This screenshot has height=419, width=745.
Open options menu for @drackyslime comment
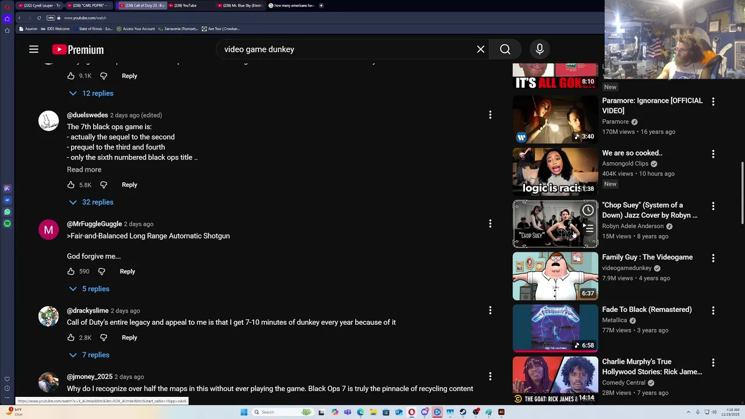tap(490, 311)
